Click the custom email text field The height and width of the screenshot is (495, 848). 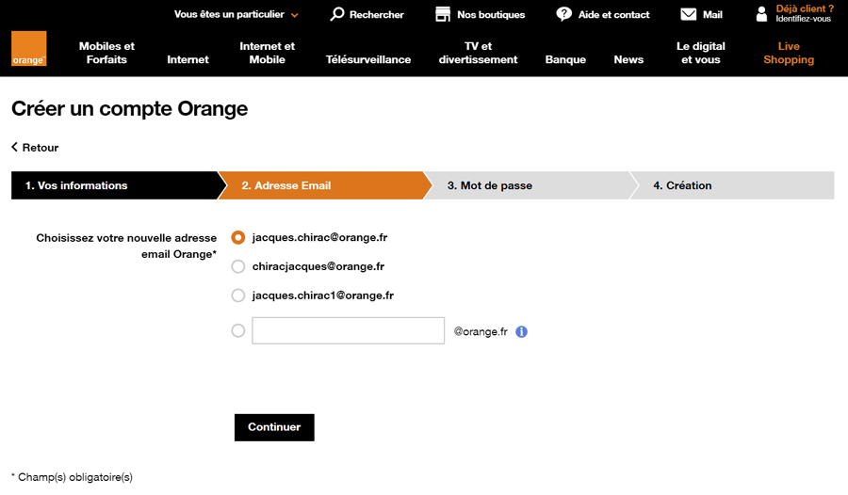[349, 330]
